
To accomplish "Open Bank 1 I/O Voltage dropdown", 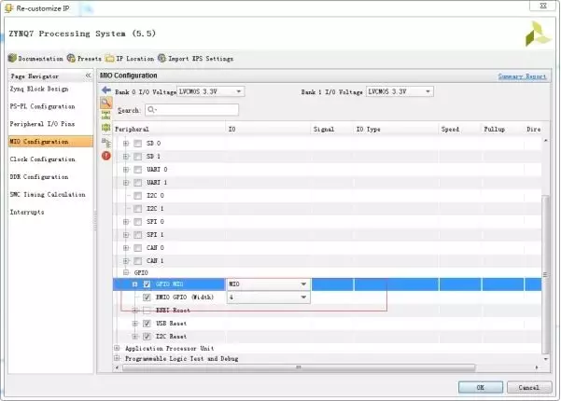I will point(400,91).
